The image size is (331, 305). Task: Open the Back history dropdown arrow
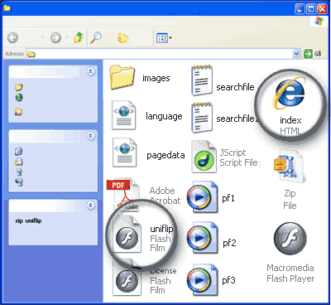(x=42, y=37)
